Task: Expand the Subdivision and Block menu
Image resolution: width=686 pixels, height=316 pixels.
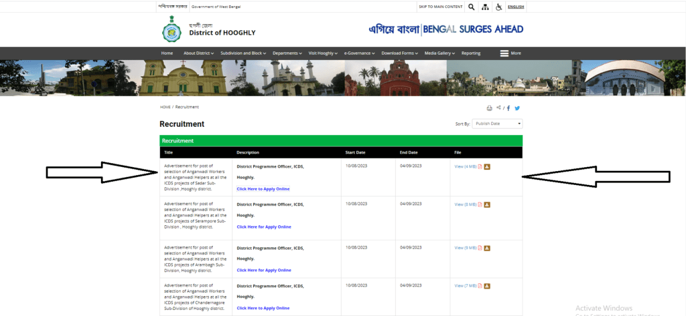Action: (243, 53)
